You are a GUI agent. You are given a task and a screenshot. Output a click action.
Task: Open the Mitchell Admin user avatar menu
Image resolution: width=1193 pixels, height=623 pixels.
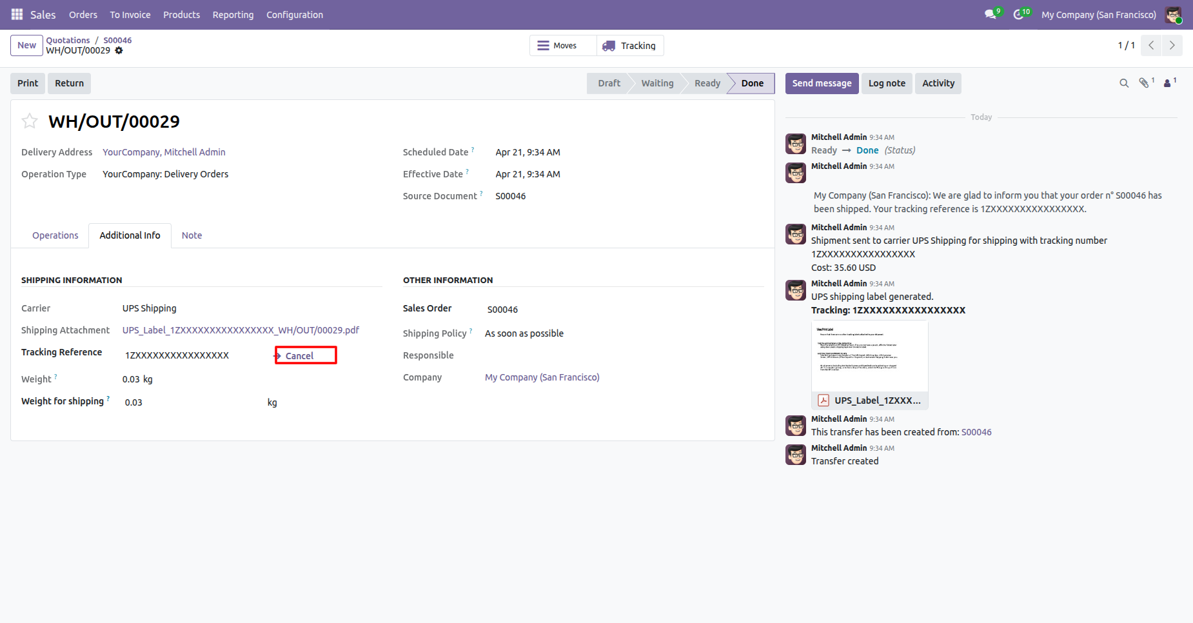coord(1173,14)
